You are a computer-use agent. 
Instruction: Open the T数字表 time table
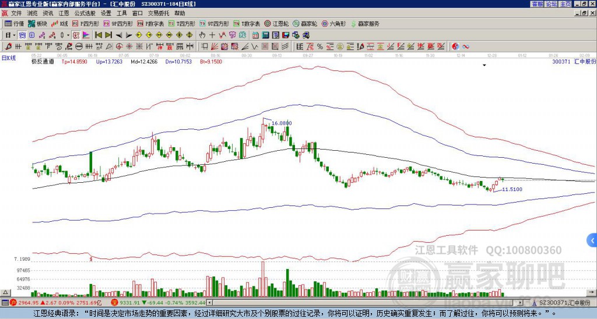coord(247,23)
